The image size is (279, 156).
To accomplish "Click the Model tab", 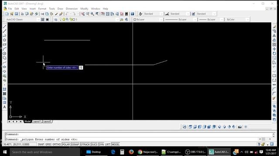I will [x=27, y=121].
